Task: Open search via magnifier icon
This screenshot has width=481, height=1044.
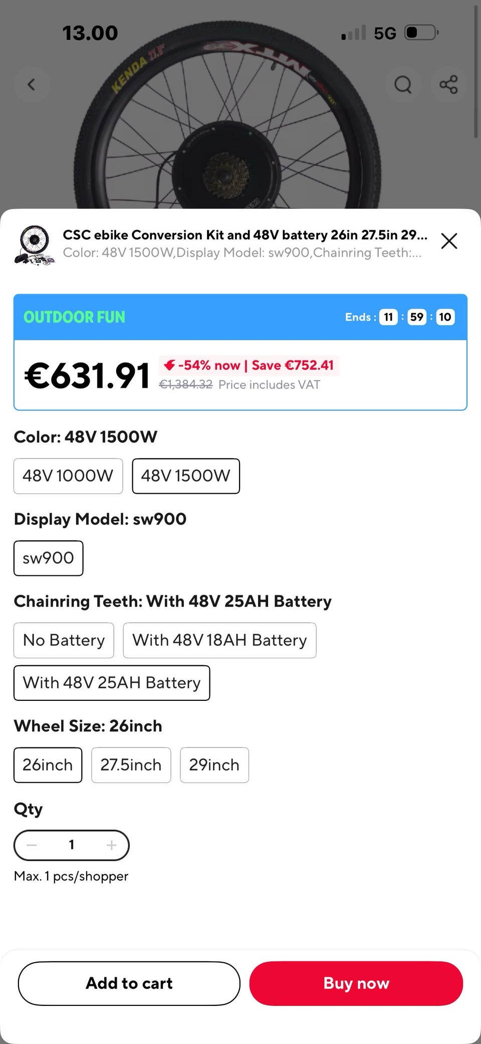Action: click(403, 84)
